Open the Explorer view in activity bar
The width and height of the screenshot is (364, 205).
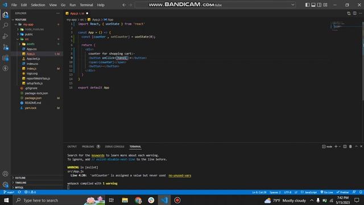click(5, 15)
